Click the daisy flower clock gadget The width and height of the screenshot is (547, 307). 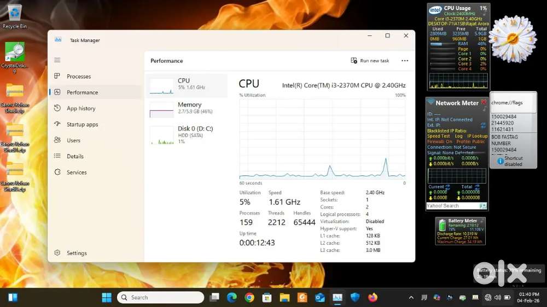(x=513, y=39)
